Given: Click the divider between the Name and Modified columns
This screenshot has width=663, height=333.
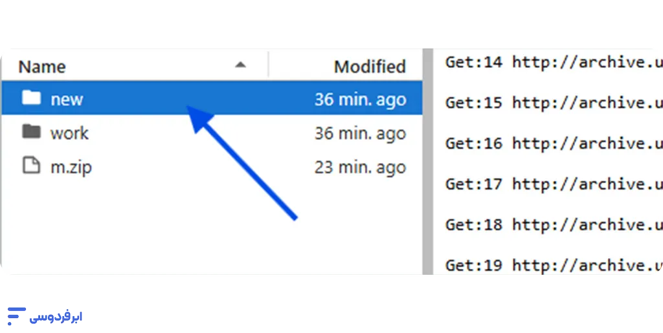Looking at the screenshot, I should point(269,66).
